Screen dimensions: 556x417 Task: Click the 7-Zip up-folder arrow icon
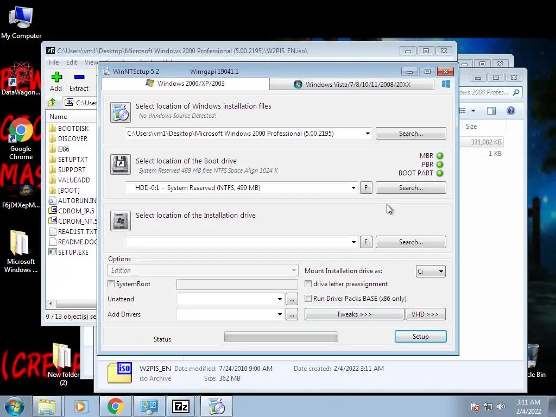tap(52, 103)
